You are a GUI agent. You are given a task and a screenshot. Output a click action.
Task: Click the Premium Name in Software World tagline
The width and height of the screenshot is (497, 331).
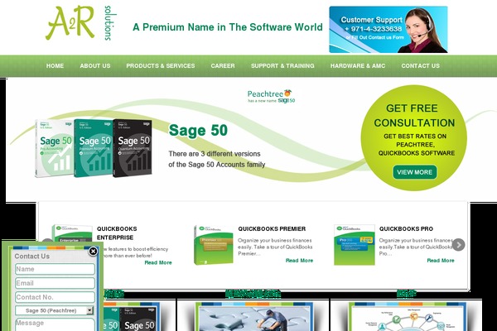(228, 27)
